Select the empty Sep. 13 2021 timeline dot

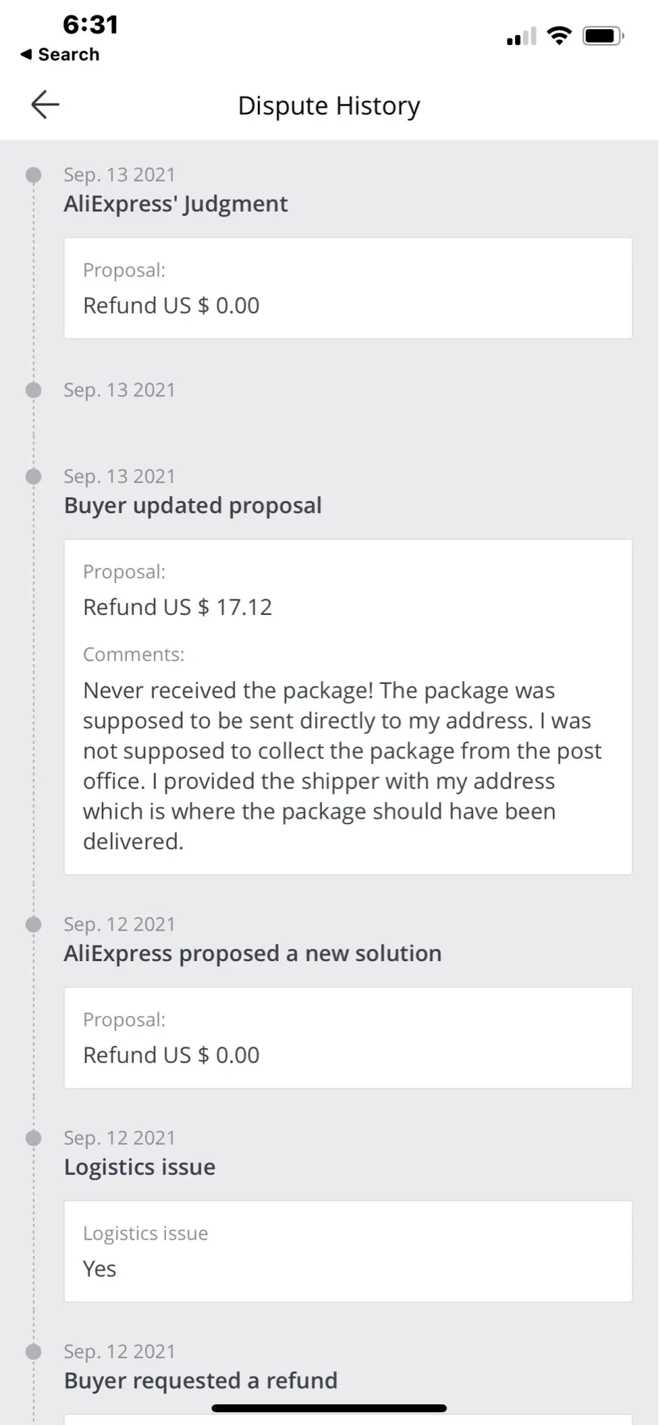33,390
